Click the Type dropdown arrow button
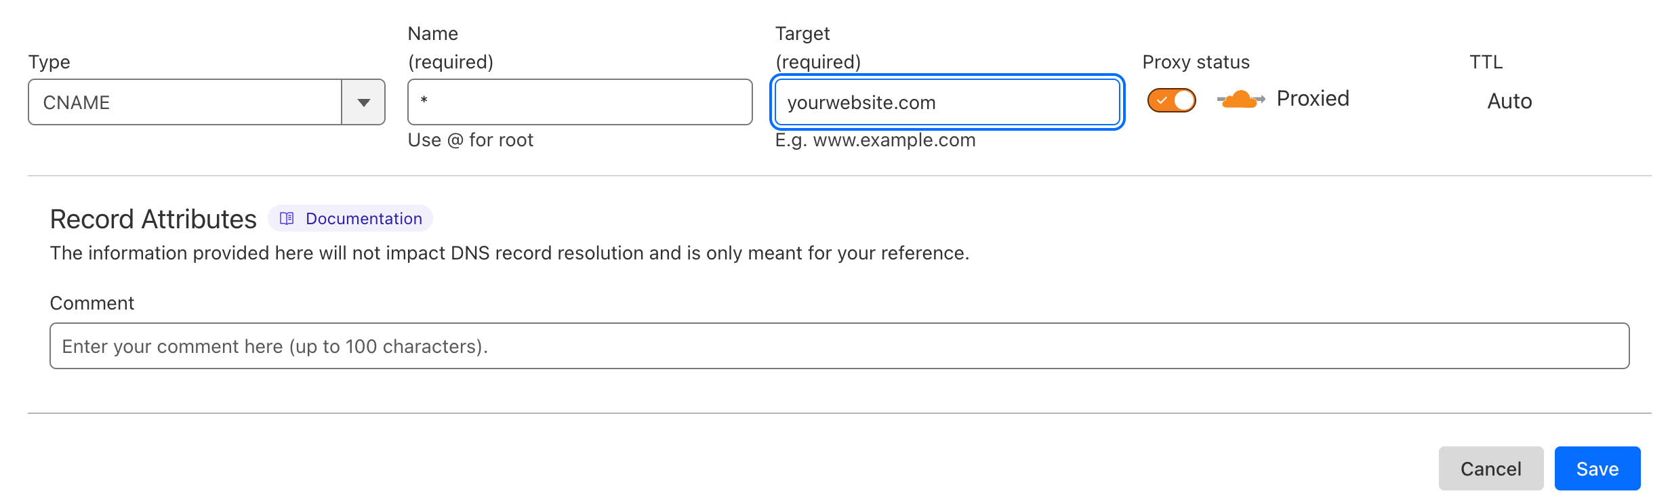Image resolution: width=1670 pixels, height=504 pixels. 364,102
